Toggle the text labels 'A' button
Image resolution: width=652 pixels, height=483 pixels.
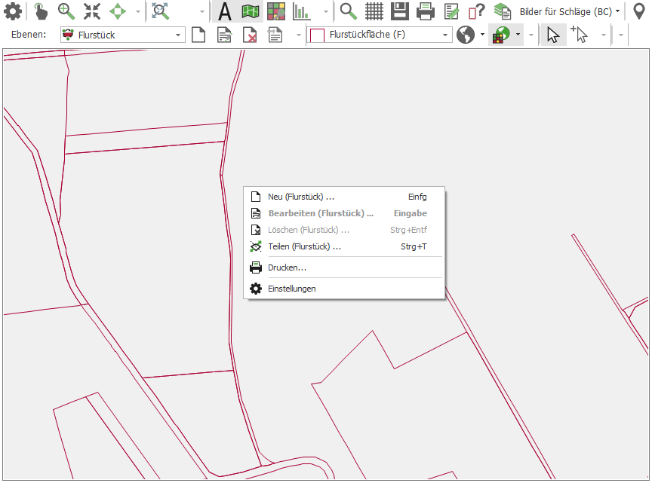coord(224,11)
